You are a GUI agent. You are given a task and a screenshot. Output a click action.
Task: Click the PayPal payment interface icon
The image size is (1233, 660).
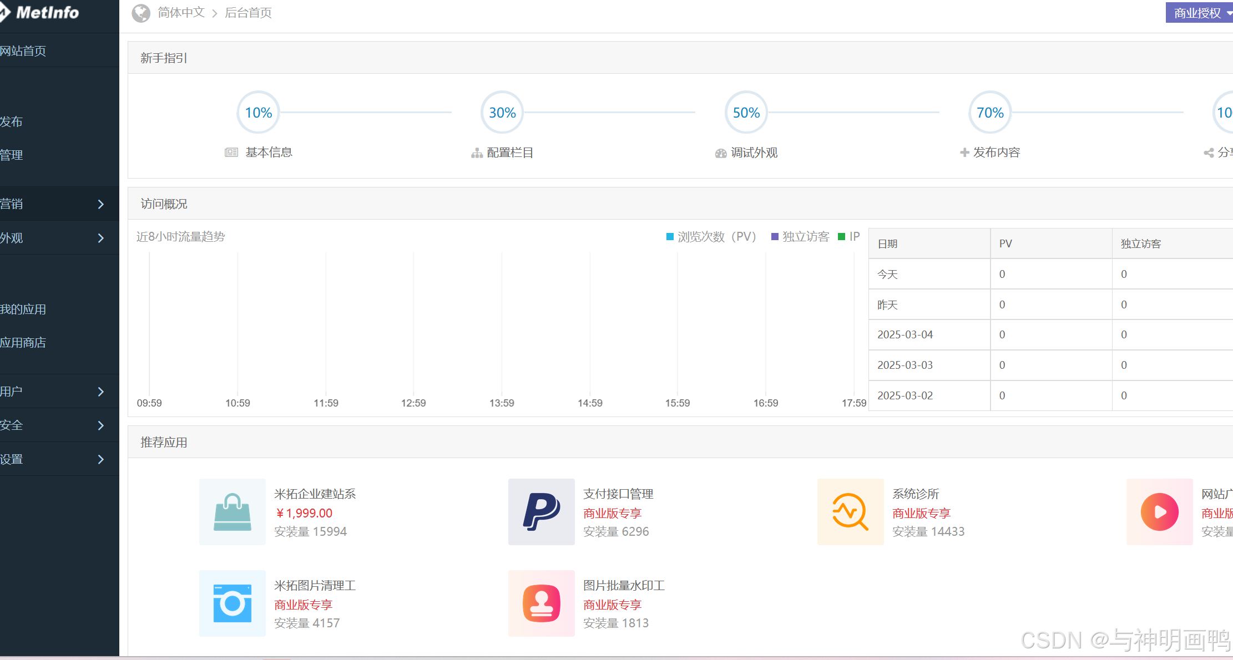click(x=541, y=512)
